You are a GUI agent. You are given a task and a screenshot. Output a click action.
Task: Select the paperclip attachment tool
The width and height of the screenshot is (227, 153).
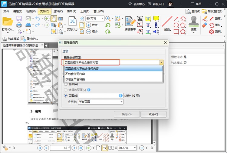(x=156, y=25)
